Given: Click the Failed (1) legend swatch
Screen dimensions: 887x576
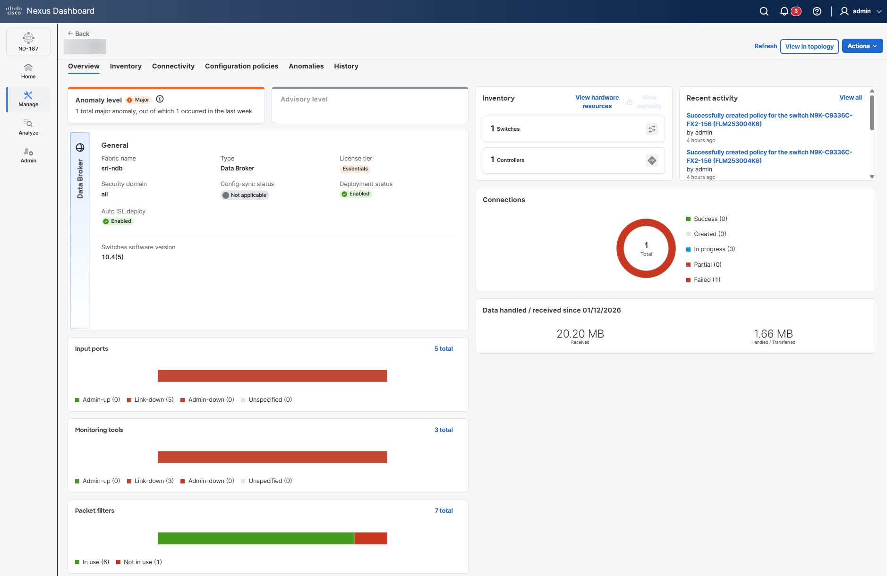Looking at the screenshot, I should [x=688, y=280].
